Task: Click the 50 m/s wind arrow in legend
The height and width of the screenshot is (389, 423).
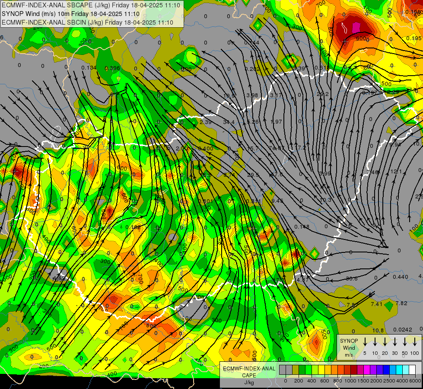Action: point(405,341)
